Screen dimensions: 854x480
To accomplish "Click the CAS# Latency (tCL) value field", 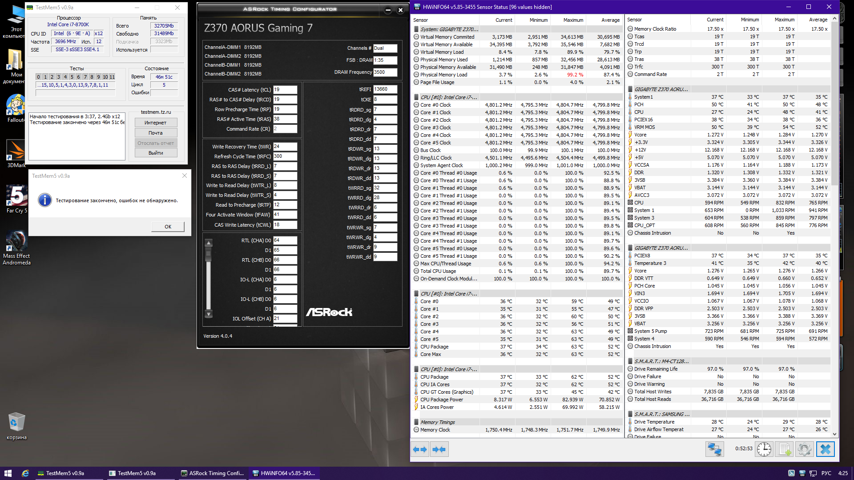I will point(285,90).
